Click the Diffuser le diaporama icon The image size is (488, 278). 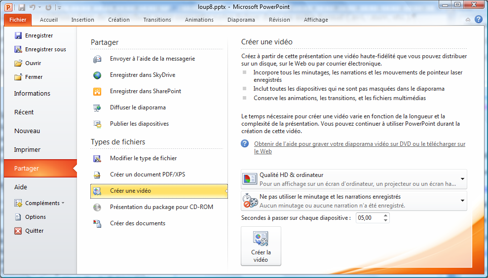(97, 107)
